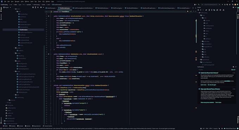Screen dimensions: 239x130
Task: Expand Run Configurations in Gradle tree
Action: click(200, 62)
